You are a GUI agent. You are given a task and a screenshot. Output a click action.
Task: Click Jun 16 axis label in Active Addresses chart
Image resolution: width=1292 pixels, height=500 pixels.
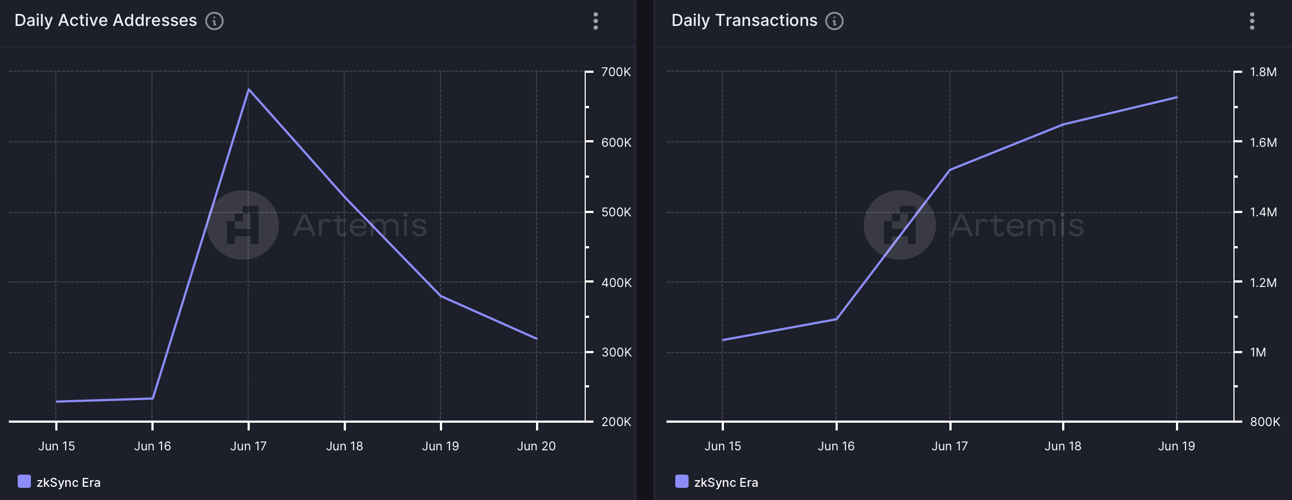click(153, 446)
